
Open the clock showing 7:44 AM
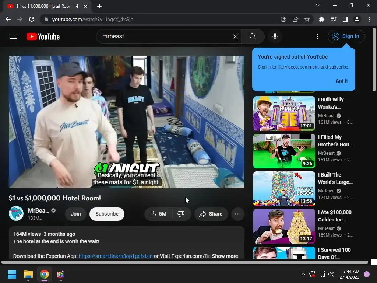(350, 274)
